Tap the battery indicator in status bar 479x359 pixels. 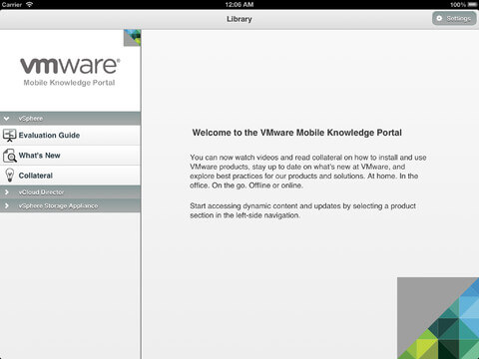(472, 5)
